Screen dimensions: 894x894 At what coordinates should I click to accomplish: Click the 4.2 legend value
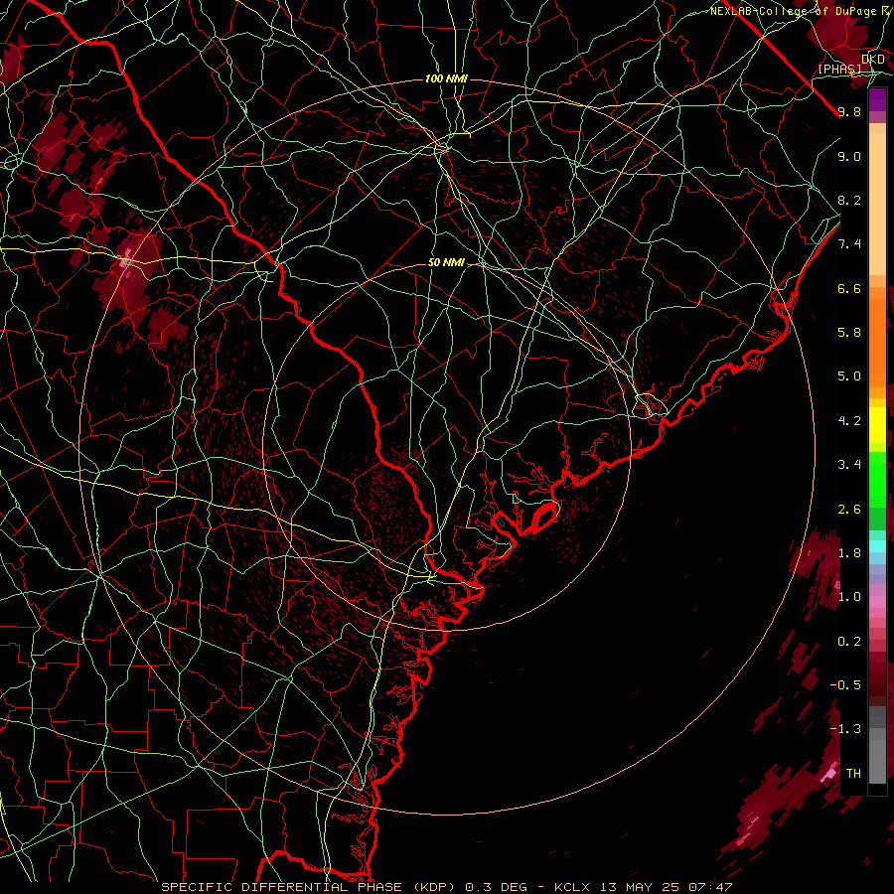[x=849, y=421]
